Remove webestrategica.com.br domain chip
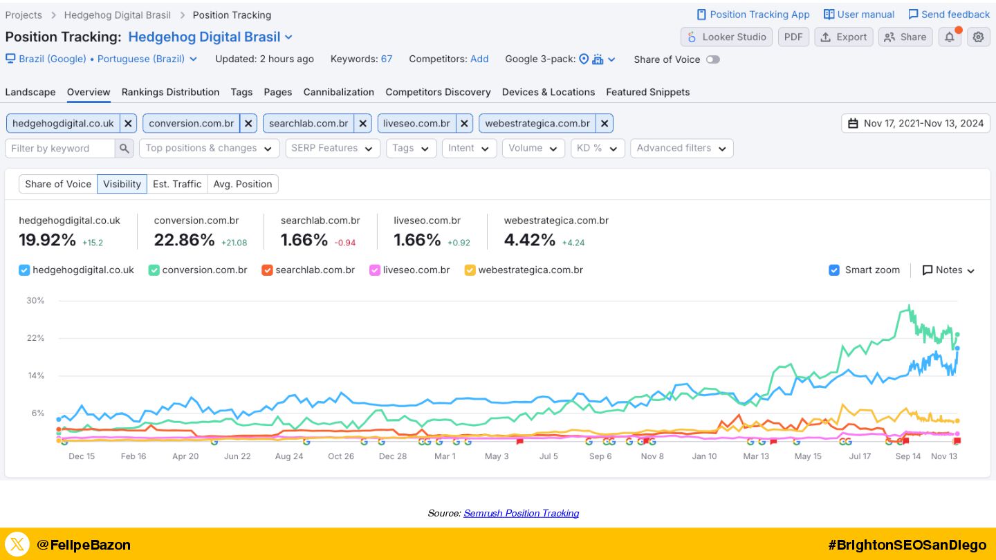Screen dimensions: 996x560 (x=605, y=124)
